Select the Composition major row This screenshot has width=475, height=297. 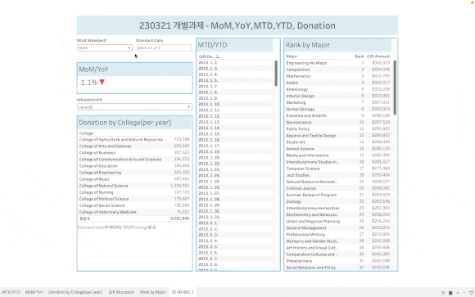tap(338, 70)
